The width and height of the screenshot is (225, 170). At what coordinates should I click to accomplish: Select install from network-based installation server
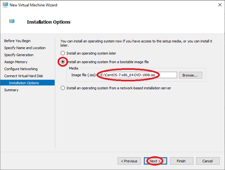(63, 88)
